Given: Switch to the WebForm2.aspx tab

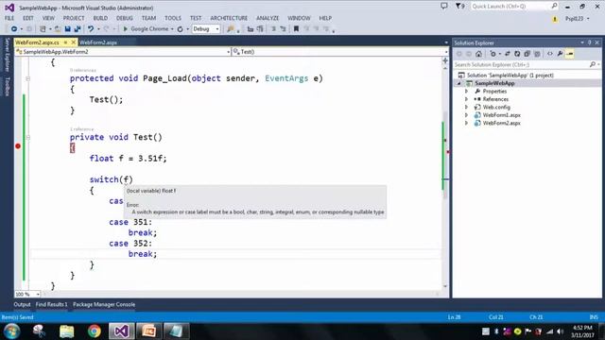Looking at the screenshot, I should (98, 42).
